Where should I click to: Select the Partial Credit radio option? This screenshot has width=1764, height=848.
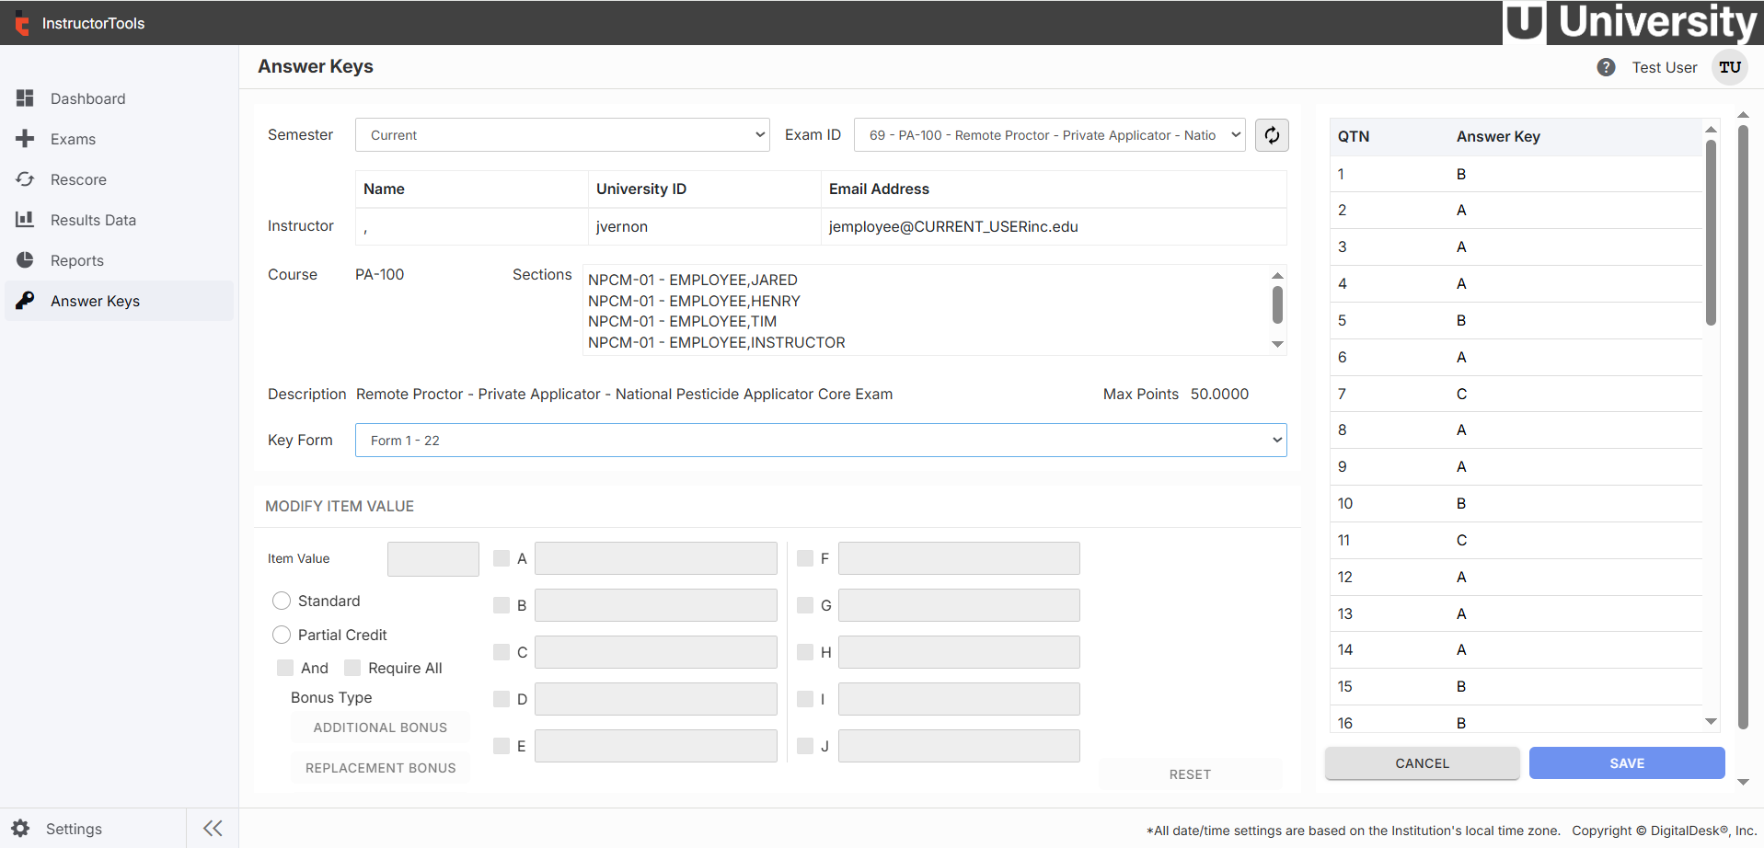point(282,635)
